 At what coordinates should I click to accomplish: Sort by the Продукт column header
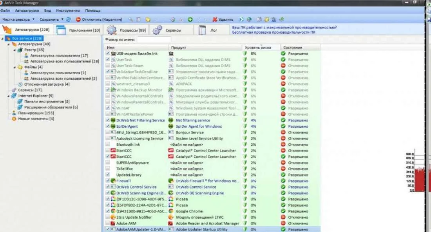(205, 47)
